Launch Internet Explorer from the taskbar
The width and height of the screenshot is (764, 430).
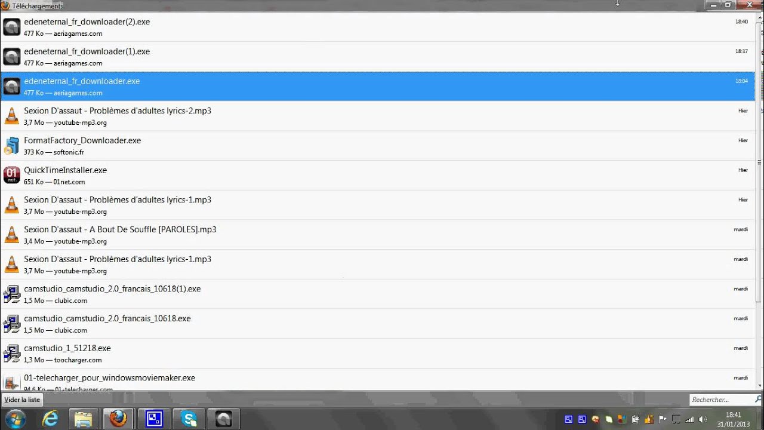(x=51, y=419)
